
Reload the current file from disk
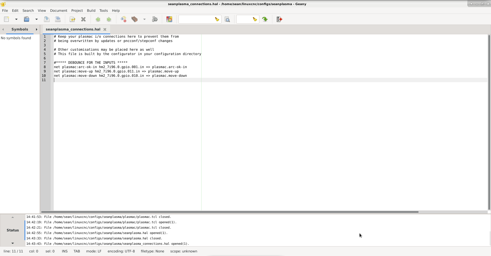72,19
